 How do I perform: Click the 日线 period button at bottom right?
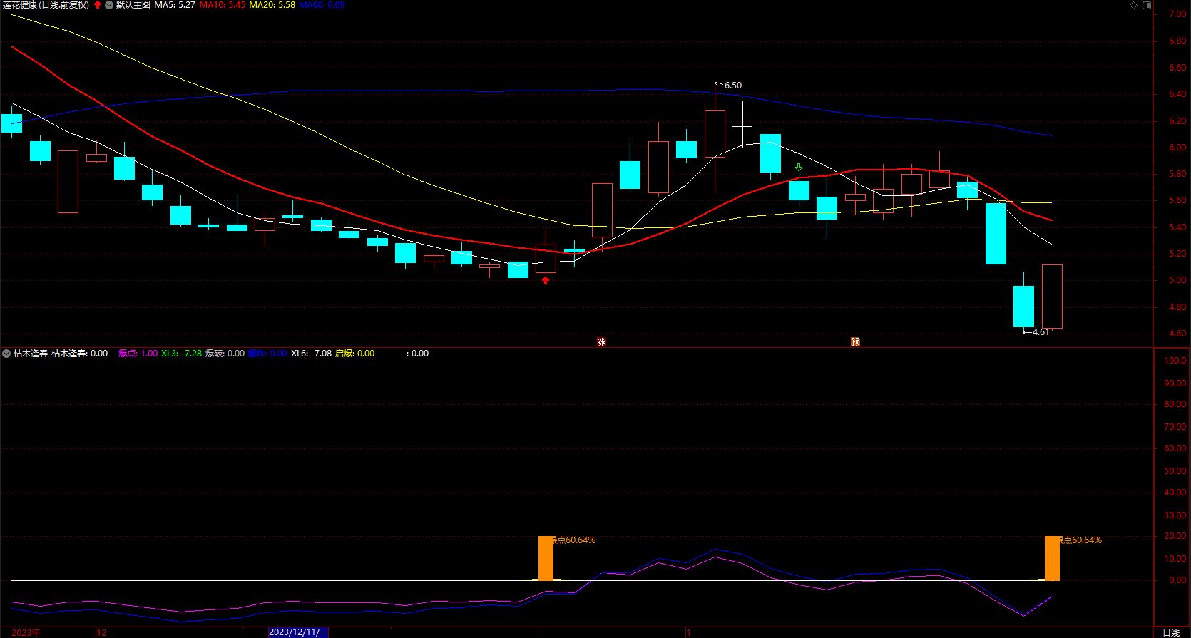(1171, 632)
